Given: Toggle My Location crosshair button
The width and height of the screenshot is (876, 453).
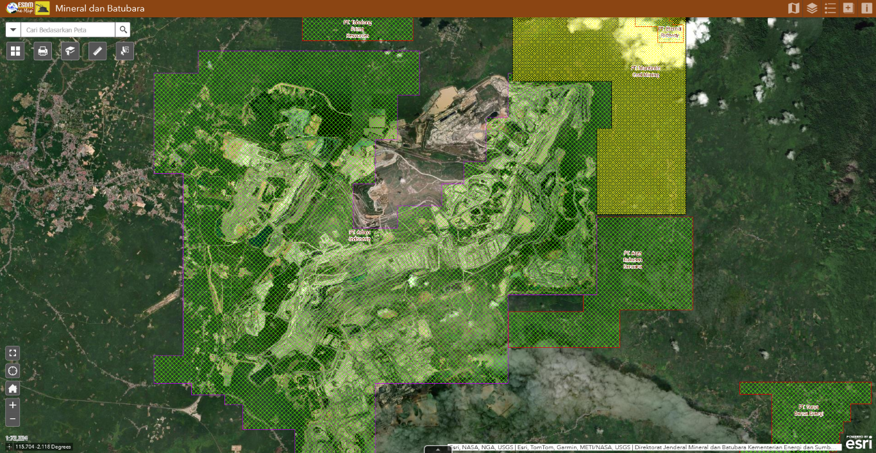Looking at the screenshot, I should point(13,371).
